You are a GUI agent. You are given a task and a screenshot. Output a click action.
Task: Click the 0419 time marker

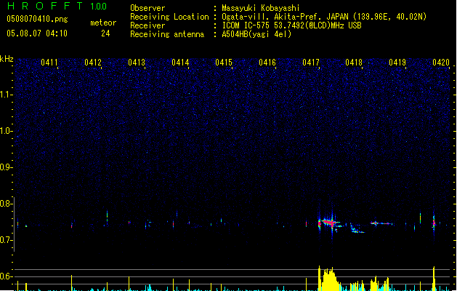coord(397,62)
